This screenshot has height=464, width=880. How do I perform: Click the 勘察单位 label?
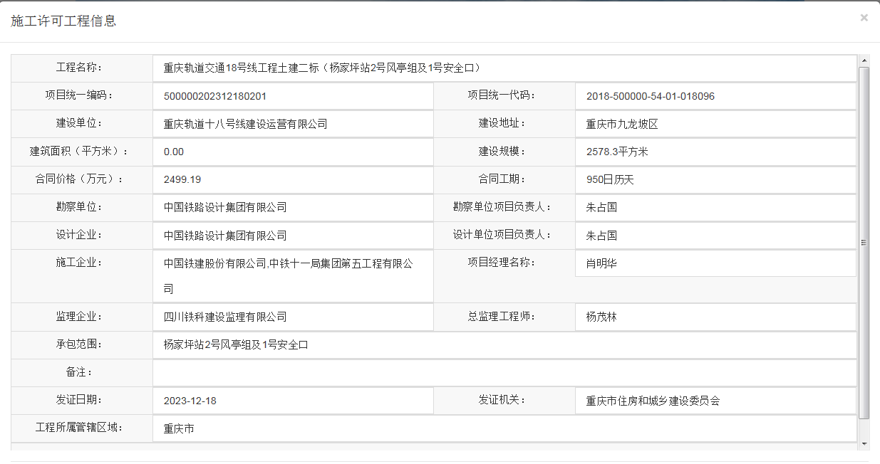coord(80,206)
